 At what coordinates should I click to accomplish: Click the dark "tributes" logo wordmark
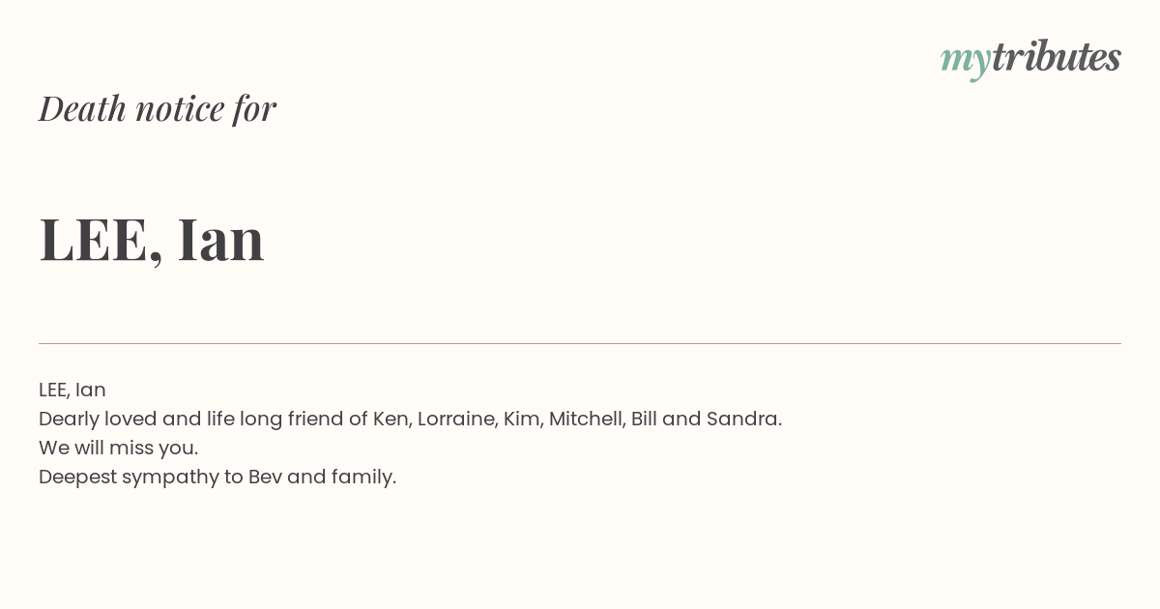point(1056,57)
